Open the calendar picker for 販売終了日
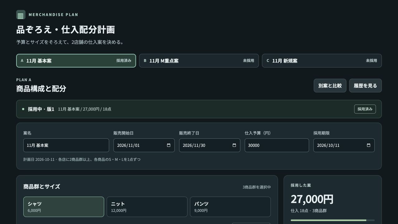398x224 pixels. [234, 145]
